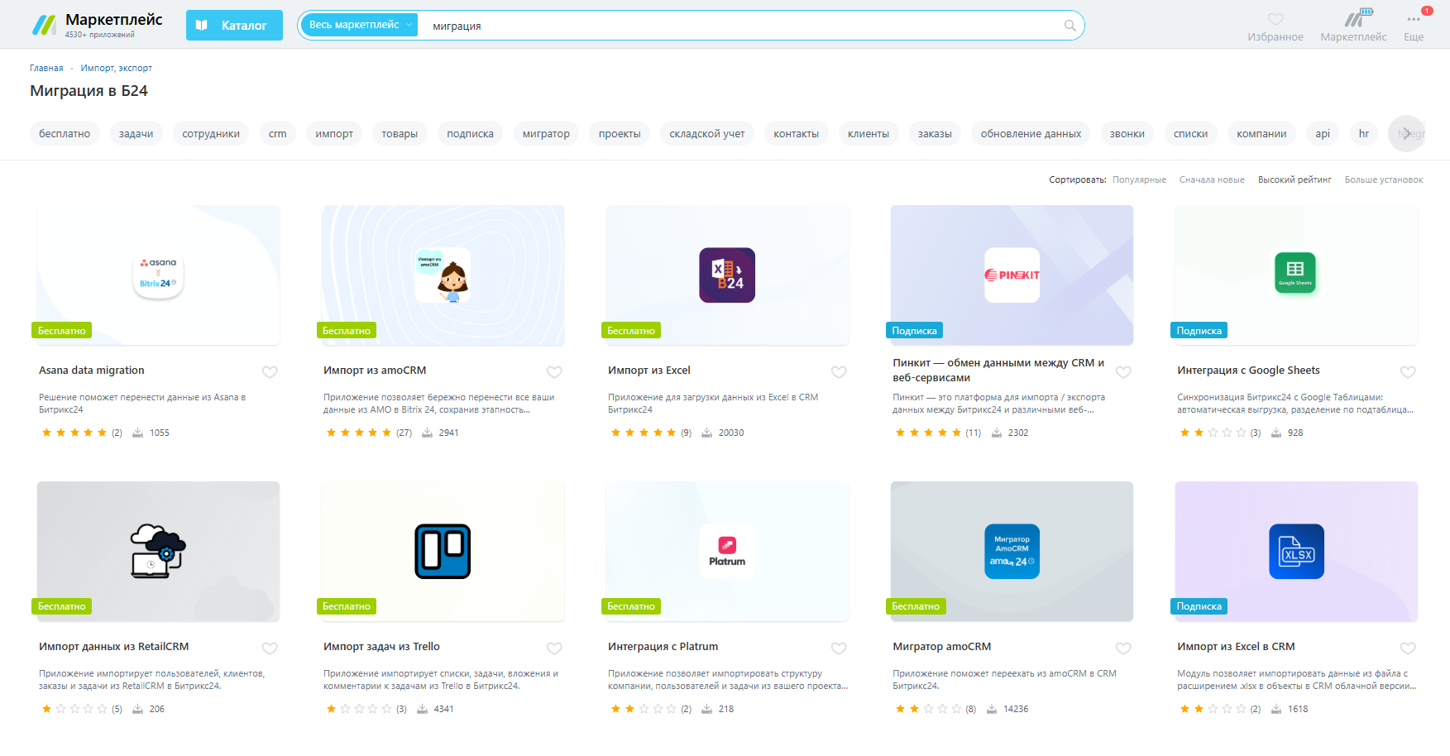Click the magnifier search icon

(x=1070, y=26)
